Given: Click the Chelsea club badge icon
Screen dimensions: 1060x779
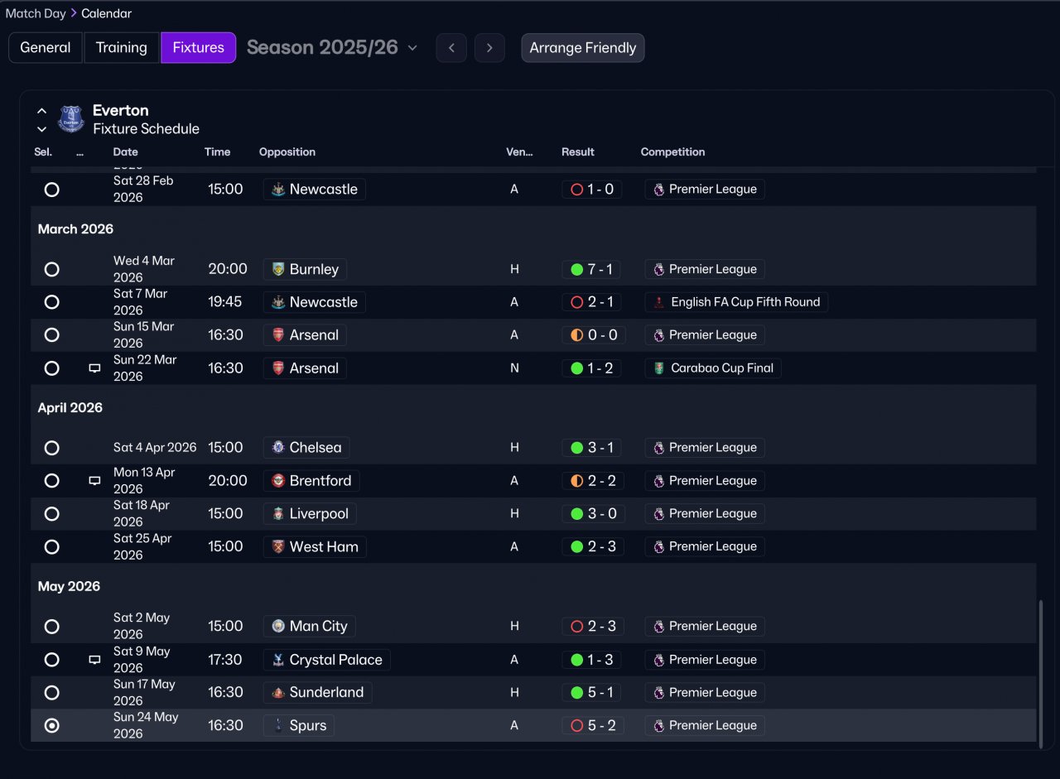Looking at the screenshot, I should click(x=278, y=448).
